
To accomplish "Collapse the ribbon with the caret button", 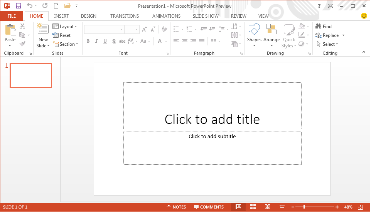I will [x=364, y=52].
